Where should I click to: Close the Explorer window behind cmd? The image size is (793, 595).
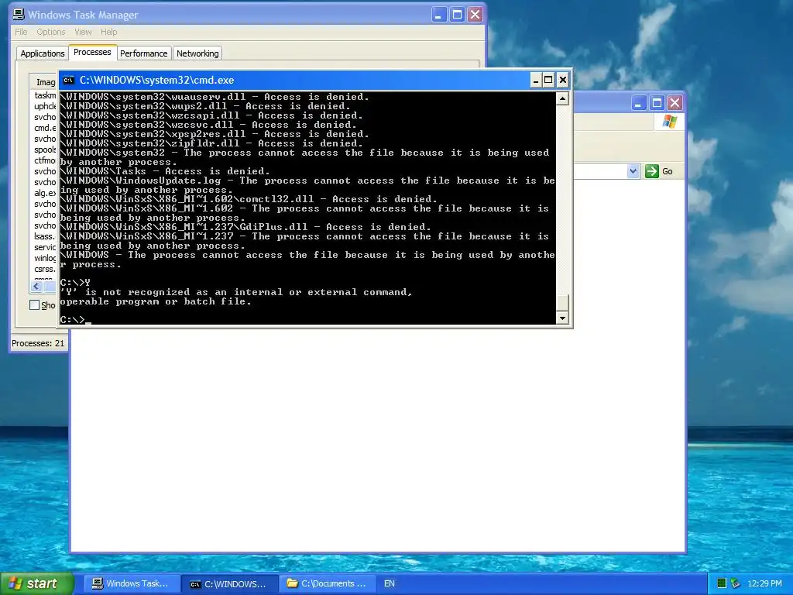(675, 103)
